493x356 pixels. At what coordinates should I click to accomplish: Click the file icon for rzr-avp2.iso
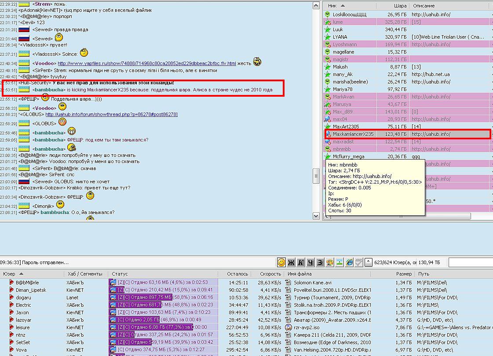pyautogui.click(x=288, y=327)
